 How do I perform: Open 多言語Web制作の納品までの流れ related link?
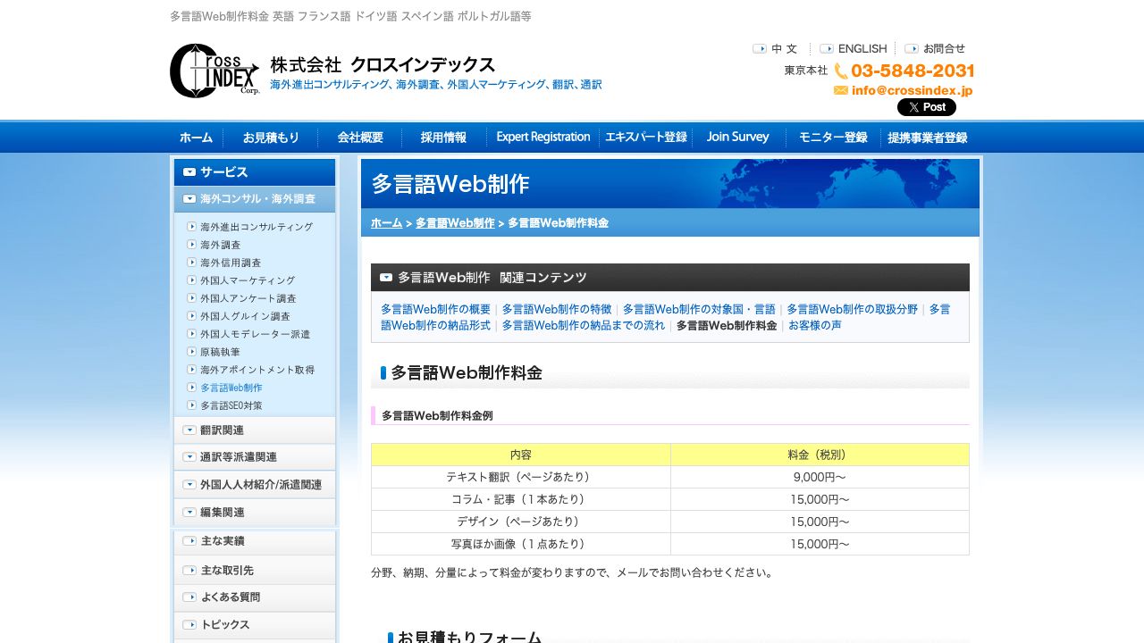pyautogui.click(x=584, y=325)
